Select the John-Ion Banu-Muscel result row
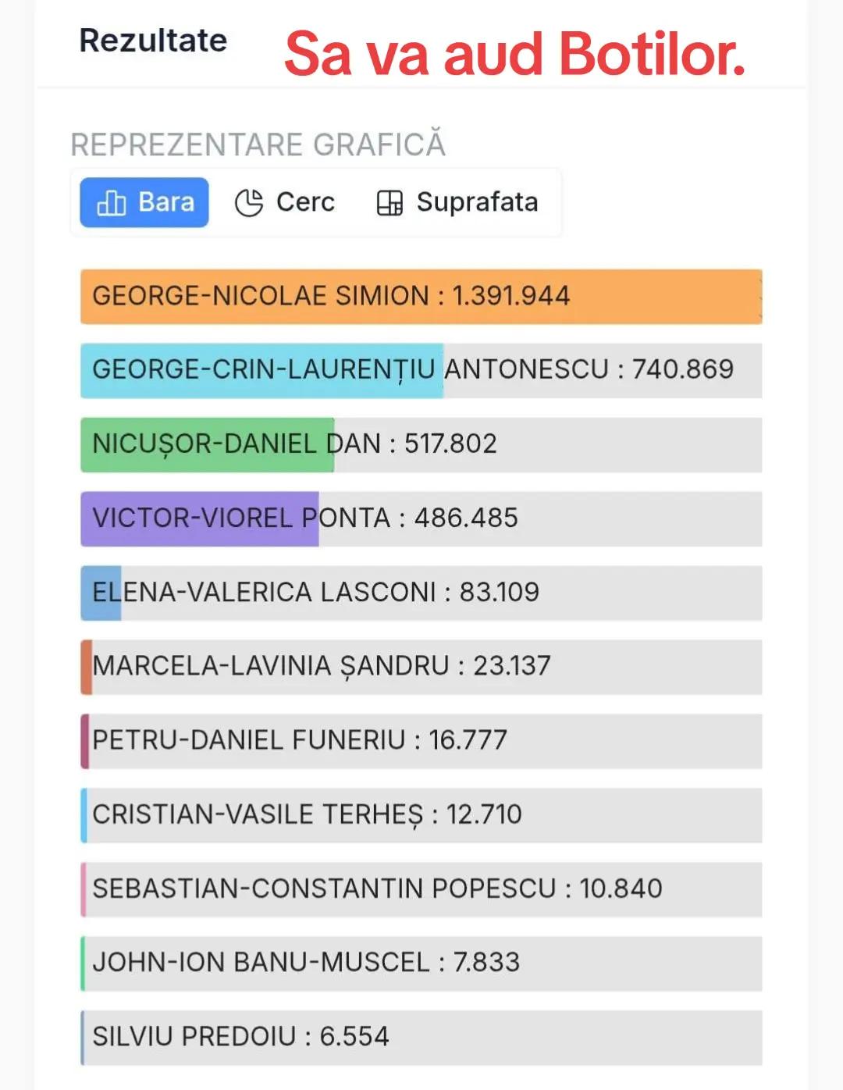 (421, 964)
